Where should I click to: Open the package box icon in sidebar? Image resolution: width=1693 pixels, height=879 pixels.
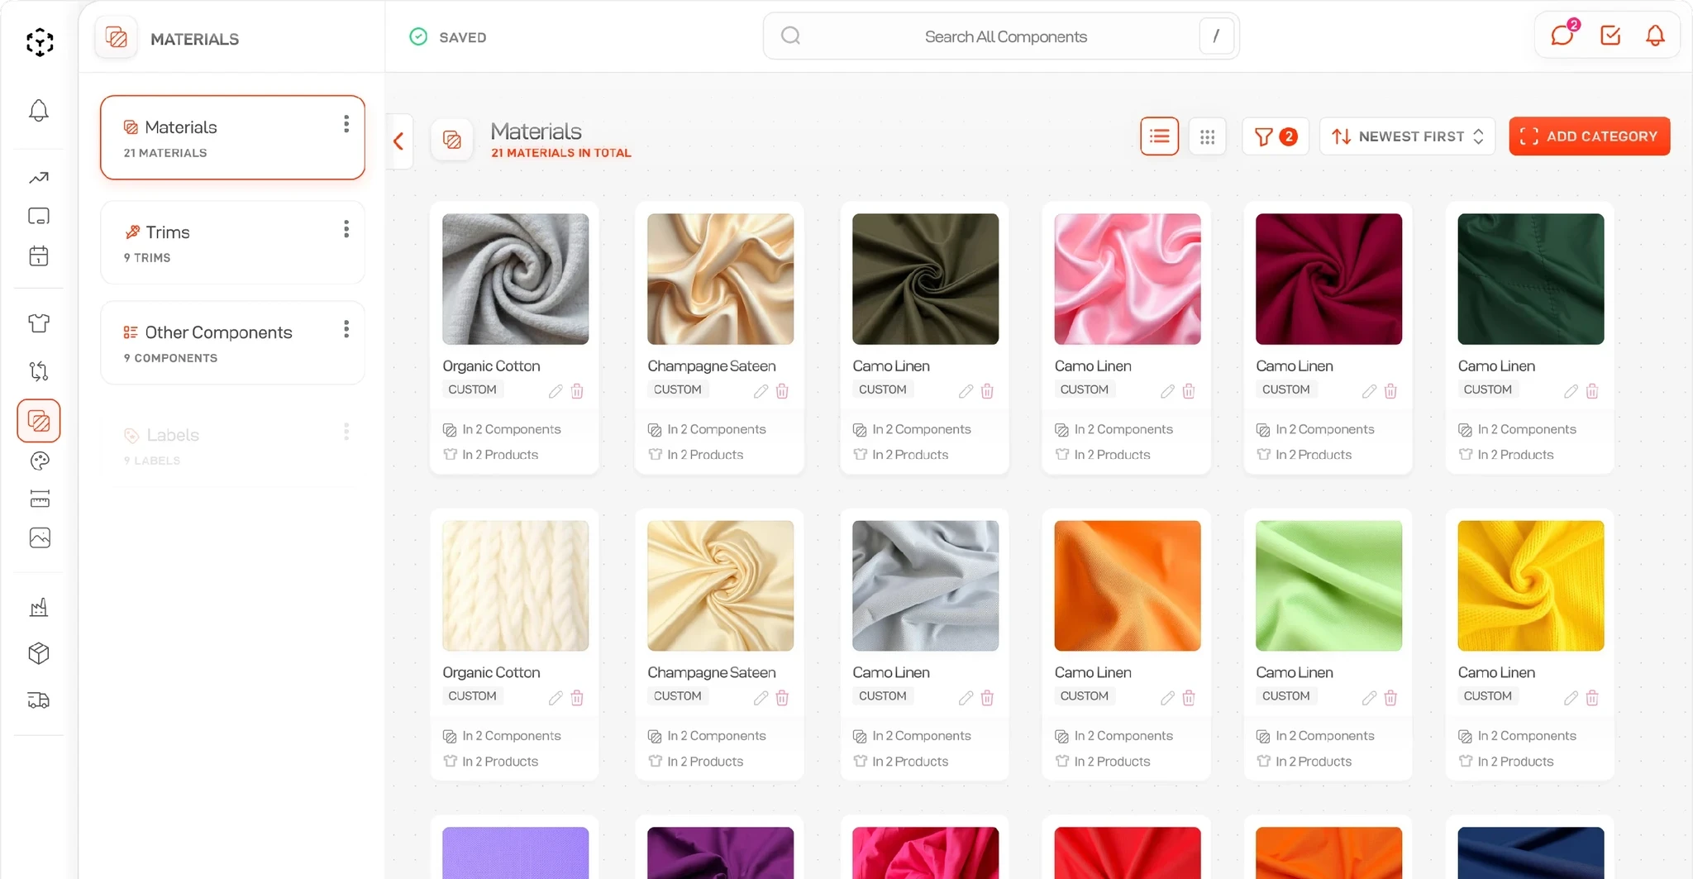coord(39,653)
